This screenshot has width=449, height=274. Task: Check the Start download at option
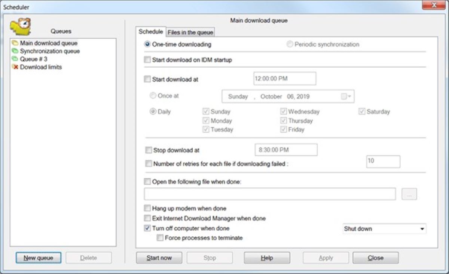click(147, 79)
